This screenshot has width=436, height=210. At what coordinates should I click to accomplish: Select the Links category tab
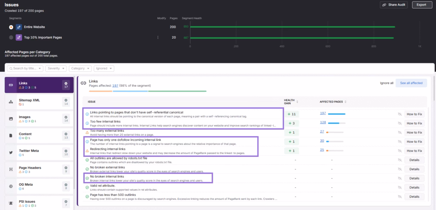(x=39, y=85)
